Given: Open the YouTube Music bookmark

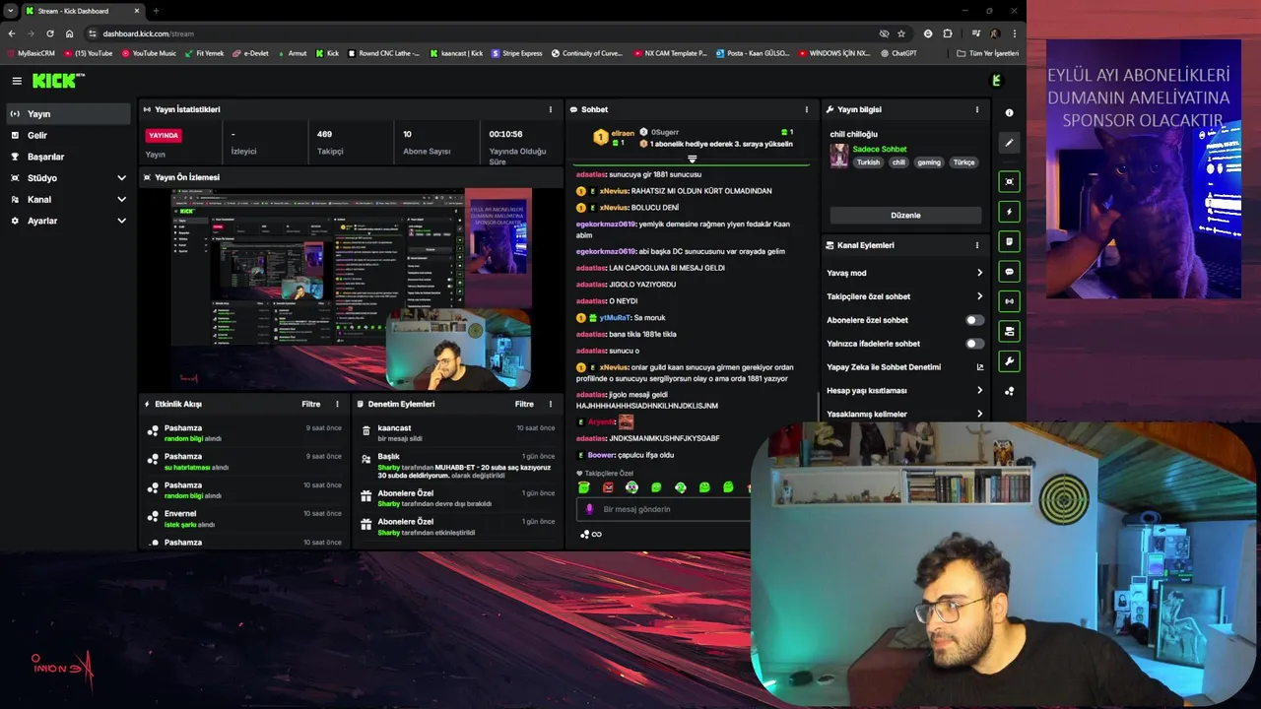Looking at the screenshot, I should pos(149,53).
